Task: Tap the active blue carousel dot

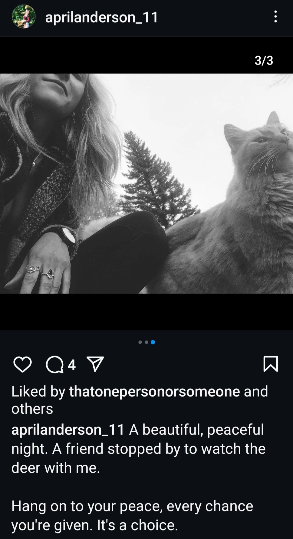Action: 153,342
